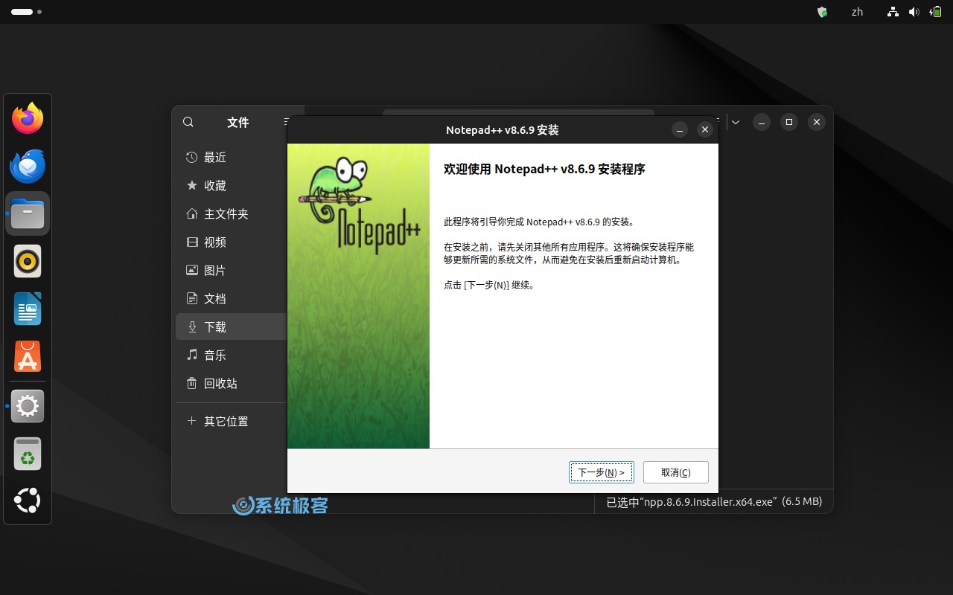Close the Files window

pyautogui.click(x=817, y=122)
